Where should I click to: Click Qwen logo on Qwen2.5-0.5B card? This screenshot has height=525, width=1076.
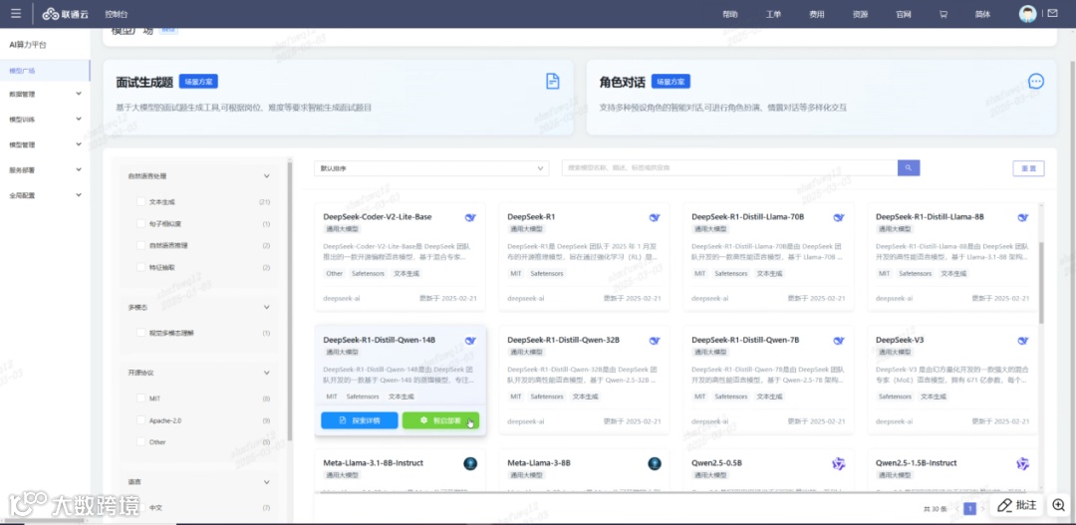coord(839,464)
